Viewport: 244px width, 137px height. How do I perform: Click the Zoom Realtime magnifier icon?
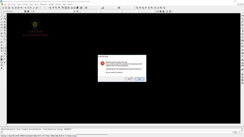[x=53, y=8]
